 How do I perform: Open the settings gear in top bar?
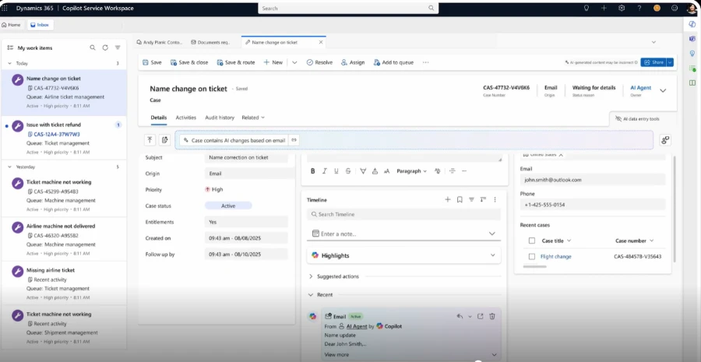(x=622, y=8)
